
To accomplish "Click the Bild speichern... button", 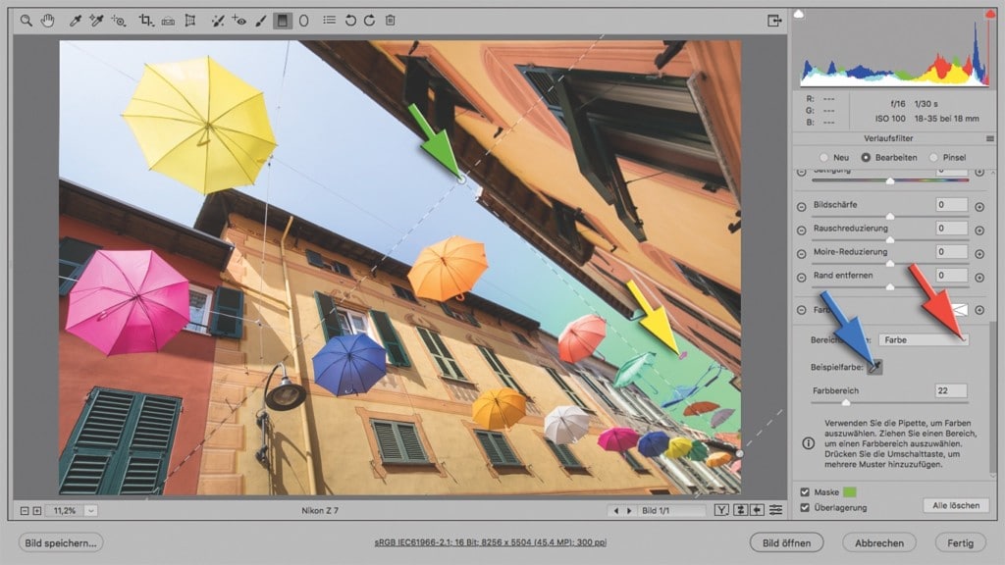I will 61,542.
